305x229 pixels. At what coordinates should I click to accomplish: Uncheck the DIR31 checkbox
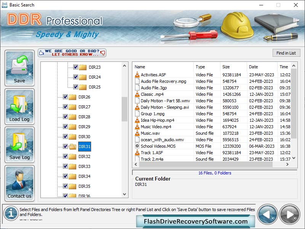pos(65,147)
